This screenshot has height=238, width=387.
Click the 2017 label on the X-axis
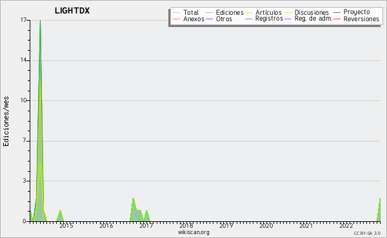pos(146,226)
